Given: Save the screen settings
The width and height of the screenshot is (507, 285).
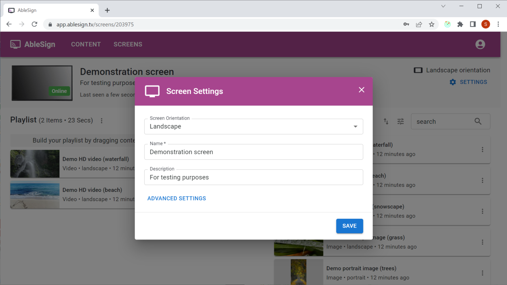Looking at the screenshot, I should pyautogui.click(x=350, y=226).
